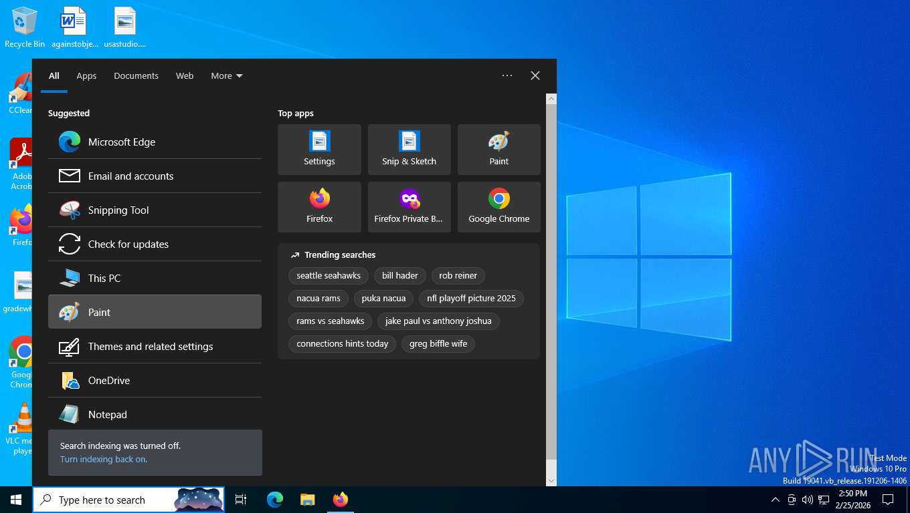Viewport: 910px width, 513px height.
Task: Launch Snipping Tool from suggestions
Action: [155, 210]
